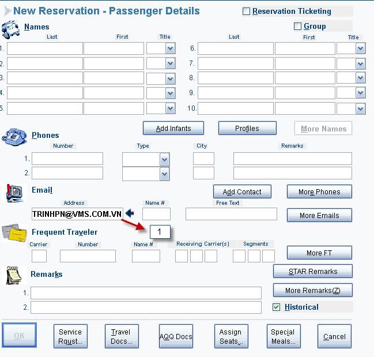Click the Cancel button
The image size is (374, 357).
pyautogui.click(x=334, y=336)
